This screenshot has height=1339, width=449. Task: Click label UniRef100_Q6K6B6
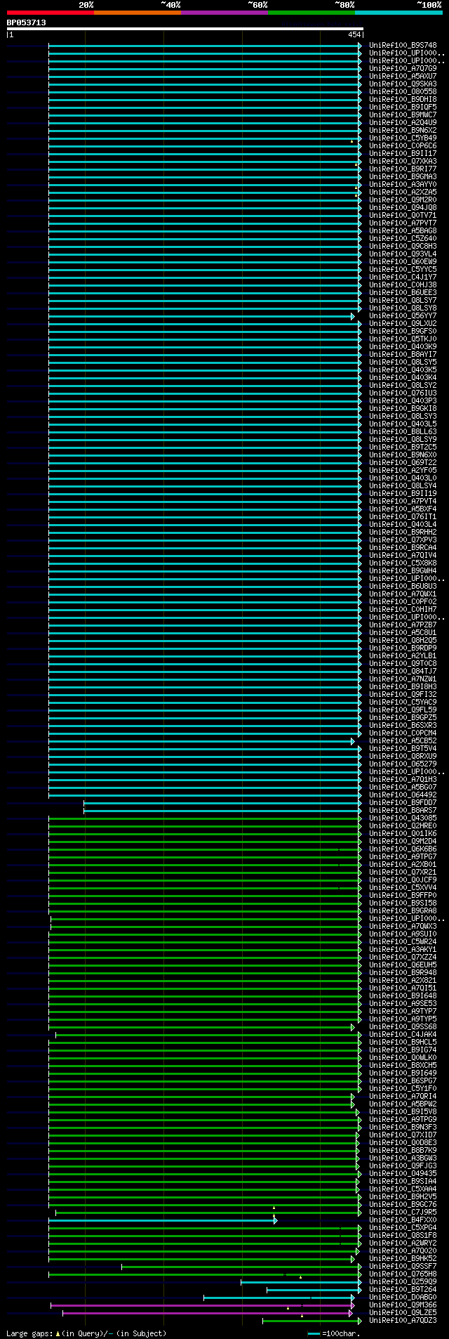tap(403, 849)
